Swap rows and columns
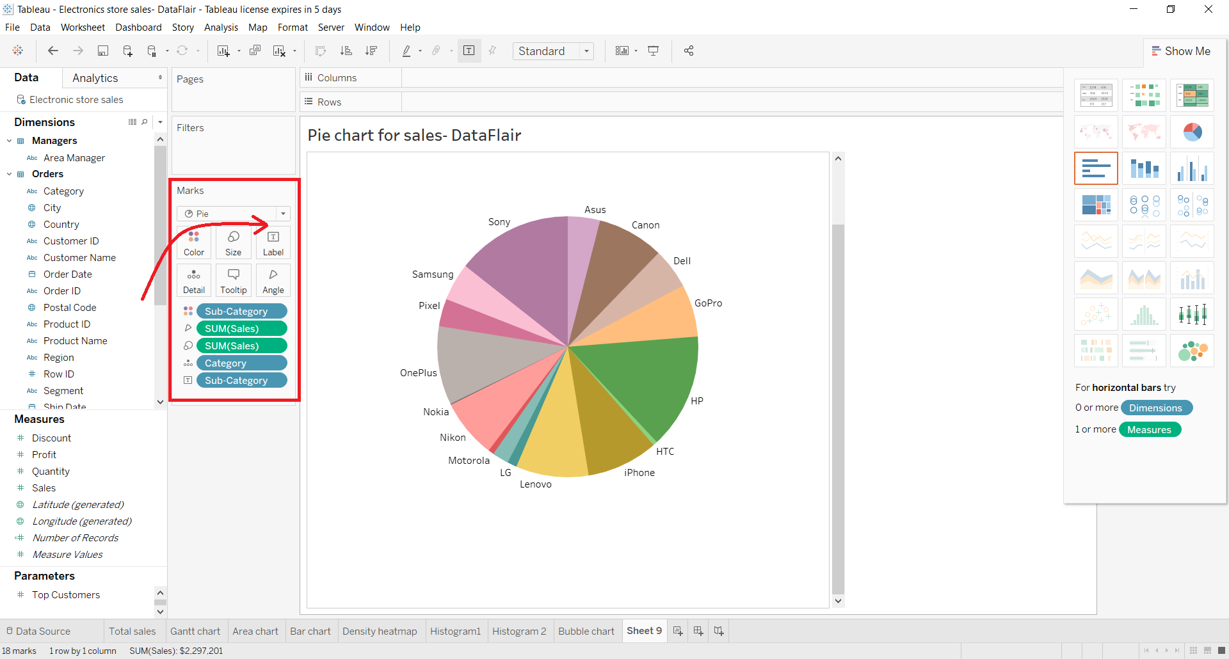 point(321,51)
